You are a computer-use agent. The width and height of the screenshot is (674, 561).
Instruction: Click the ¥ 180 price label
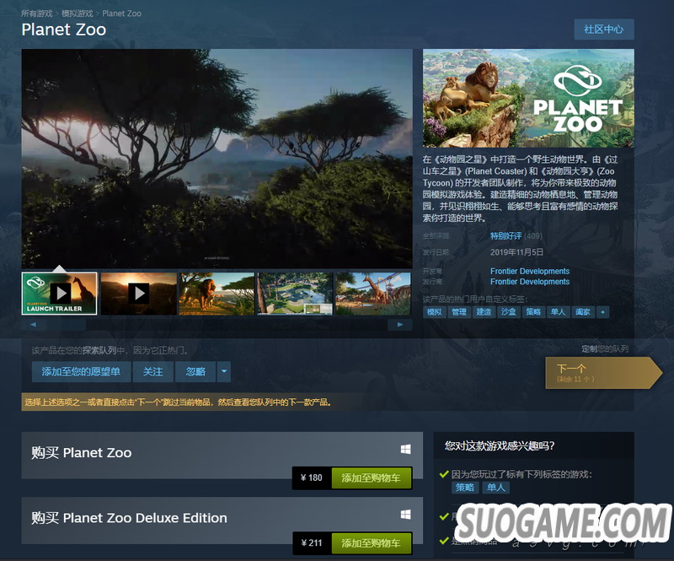[x=312, y=478]
